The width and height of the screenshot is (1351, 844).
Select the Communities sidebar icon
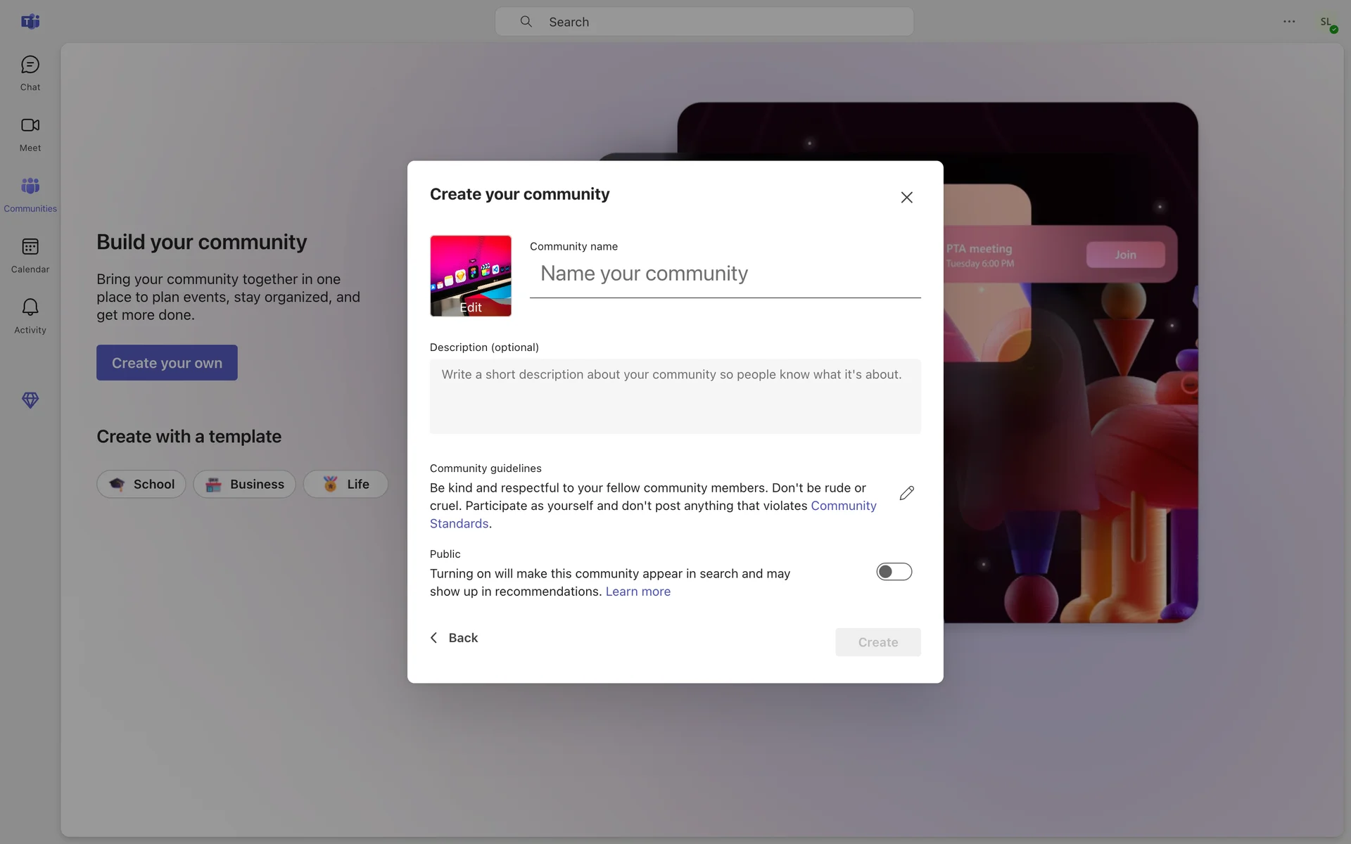click(30, 194)
